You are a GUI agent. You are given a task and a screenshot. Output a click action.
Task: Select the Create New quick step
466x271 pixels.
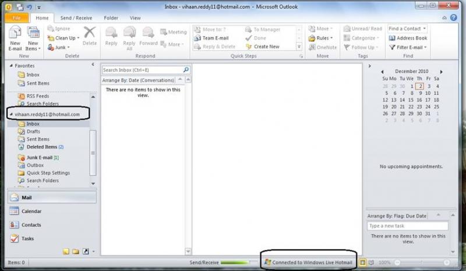[x=263, y=47]
